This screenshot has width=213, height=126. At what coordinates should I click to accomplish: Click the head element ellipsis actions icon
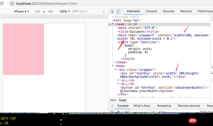pyautogui.click(x=110, y=24)
